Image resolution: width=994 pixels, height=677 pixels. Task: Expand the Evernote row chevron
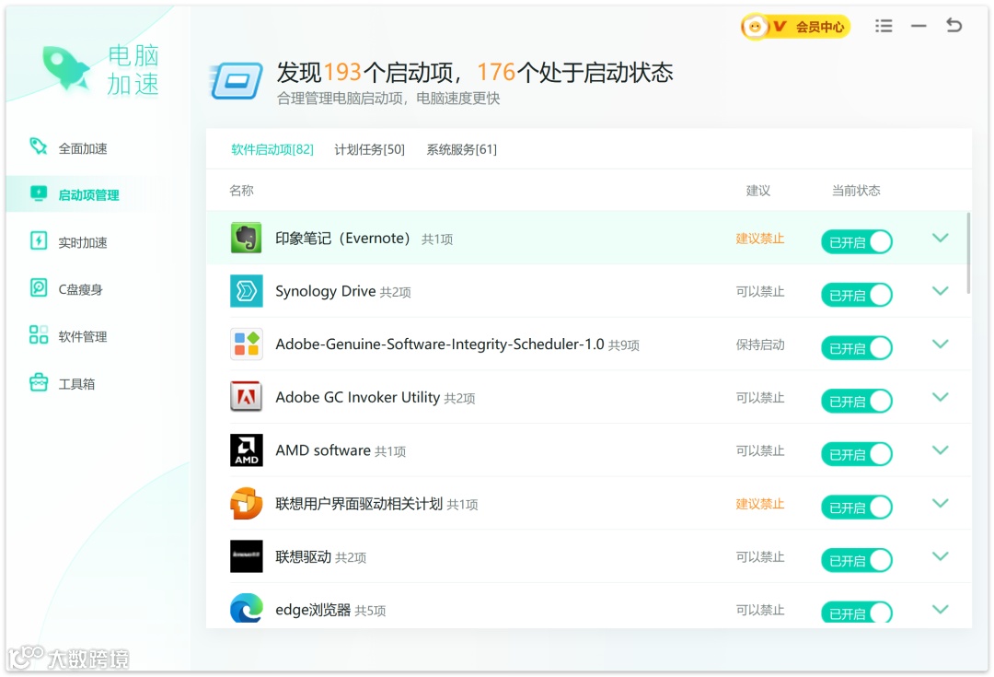pyautogui.click(x=940, y=238)
